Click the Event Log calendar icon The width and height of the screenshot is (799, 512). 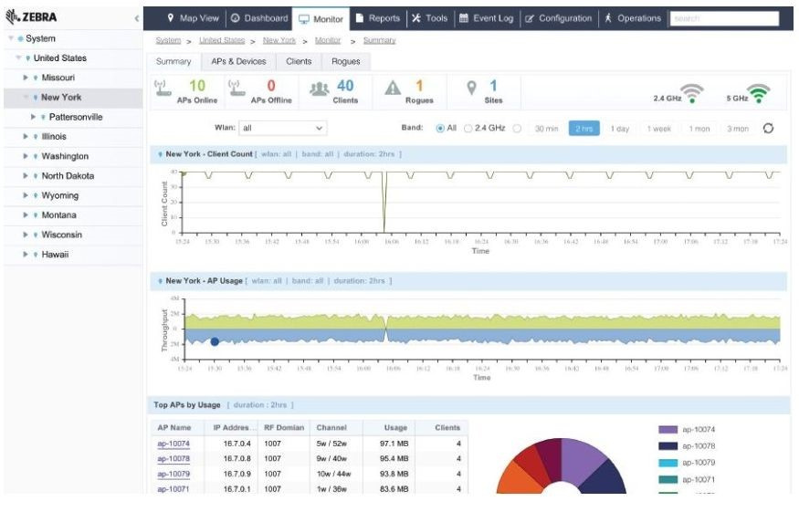tap(464, 18)
